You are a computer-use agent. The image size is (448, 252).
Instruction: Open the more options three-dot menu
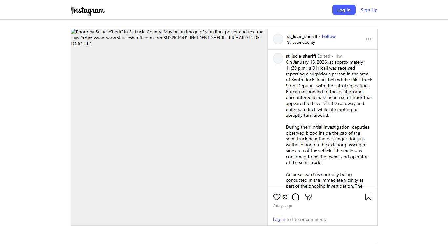click(x=368, y=39)
